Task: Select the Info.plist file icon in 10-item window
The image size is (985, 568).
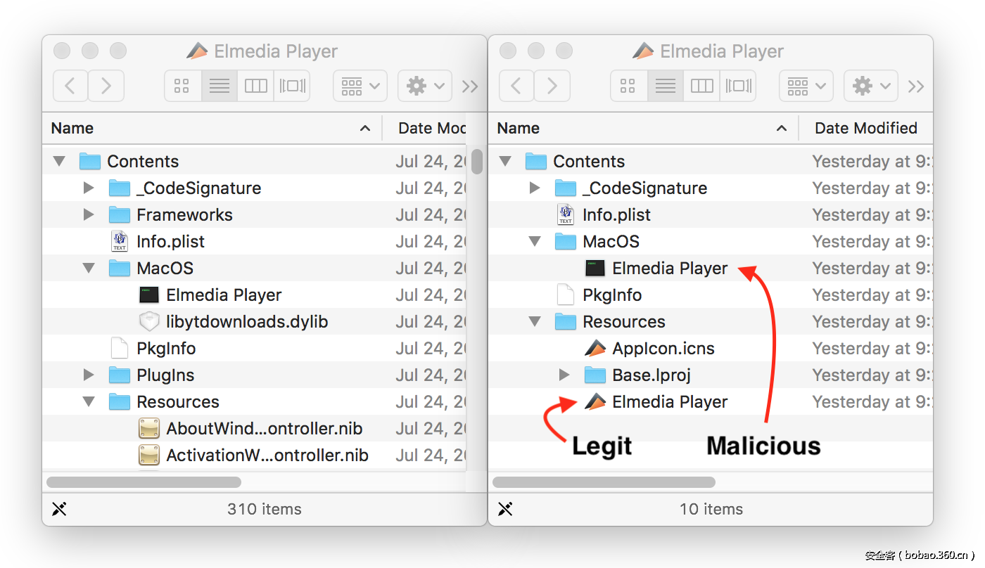Action: pyautogui.click(x=566, y=214)
